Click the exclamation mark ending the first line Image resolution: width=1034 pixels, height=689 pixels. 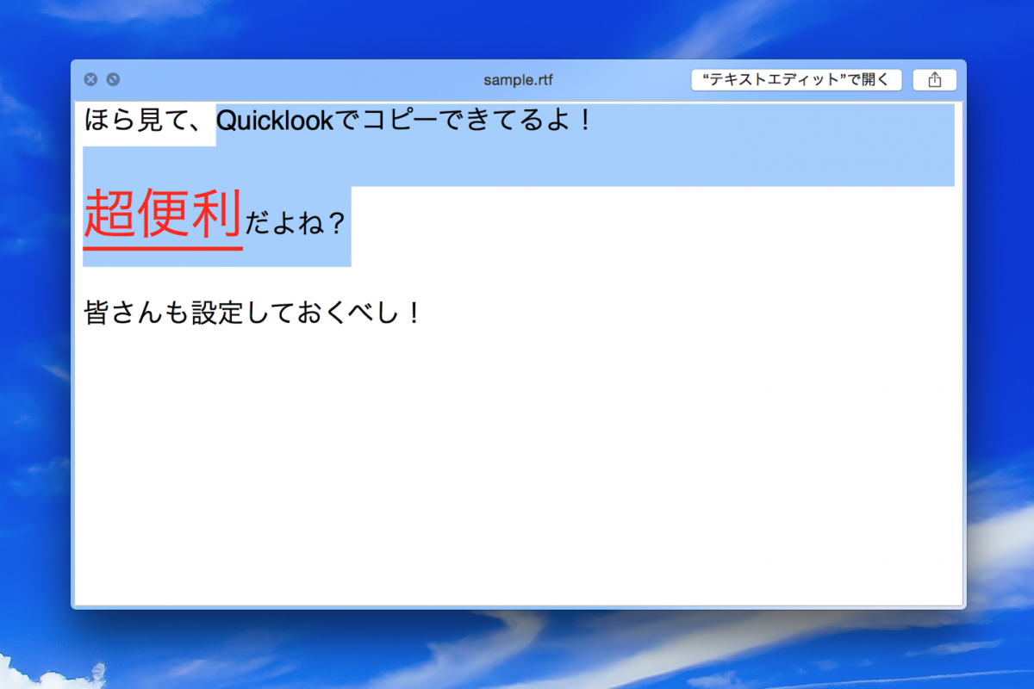pyautogui.click(x=586, y=121)
